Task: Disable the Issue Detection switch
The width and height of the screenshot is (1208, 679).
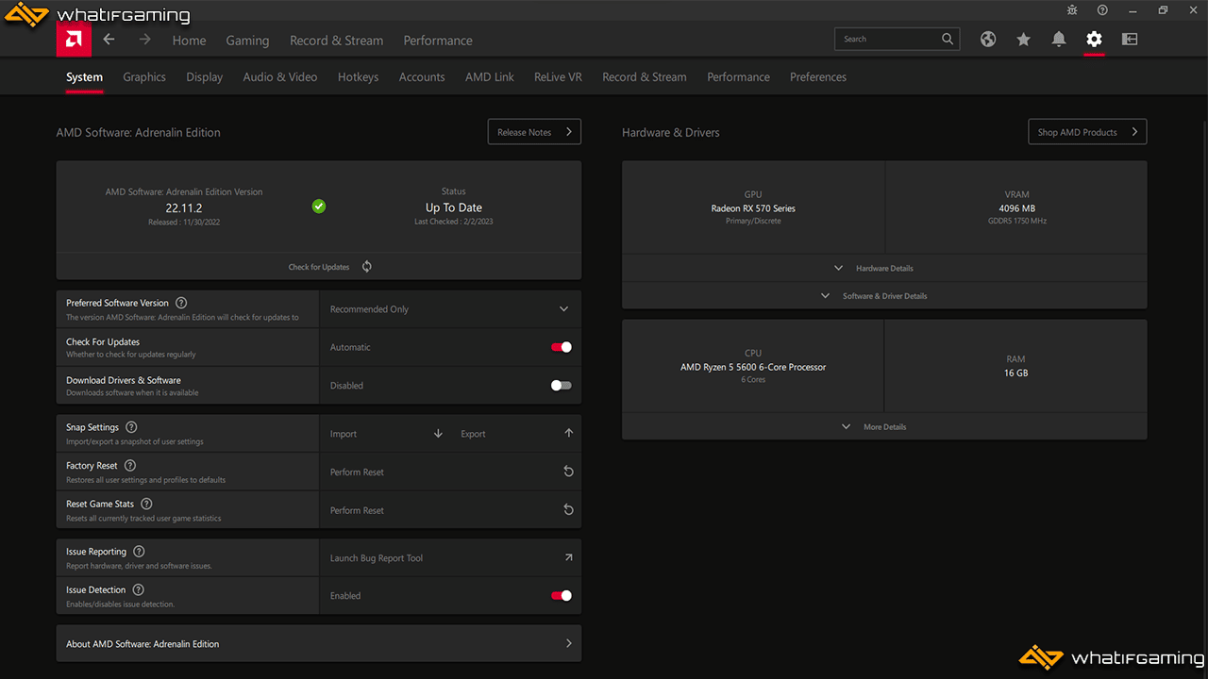Action: [x=562, y=595]
